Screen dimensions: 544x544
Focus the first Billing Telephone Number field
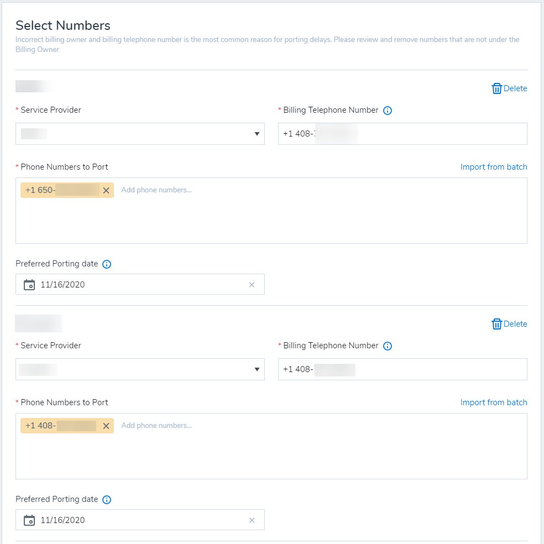tap(437, 134)
